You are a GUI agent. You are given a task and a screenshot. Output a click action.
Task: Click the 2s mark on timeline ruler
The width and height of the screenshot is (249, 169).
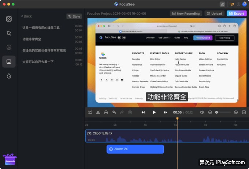point(115,125)
